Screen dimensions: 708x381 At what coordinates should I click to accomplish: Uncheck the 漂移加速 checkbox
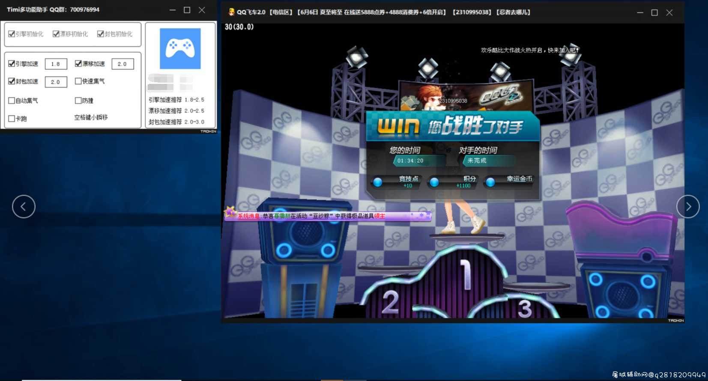[x=78, y=63]
